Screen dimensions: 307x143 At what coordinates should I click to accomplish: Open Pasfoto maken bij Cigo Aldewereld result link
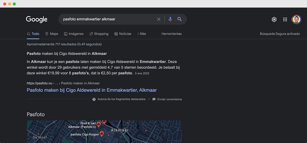coord(91,90)
